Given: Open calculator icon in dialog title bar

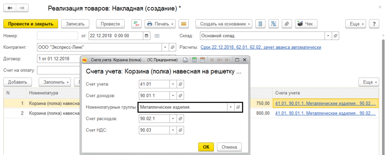Looking at the screenshot, I should click(194, 60).
